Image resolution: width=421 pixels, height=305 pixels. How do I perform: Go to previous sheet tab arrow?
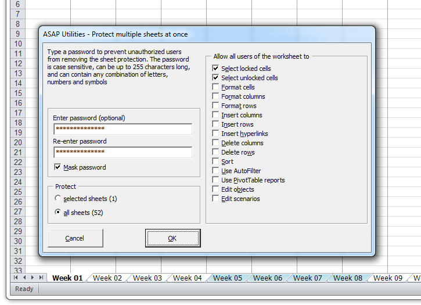click(24, 278)
